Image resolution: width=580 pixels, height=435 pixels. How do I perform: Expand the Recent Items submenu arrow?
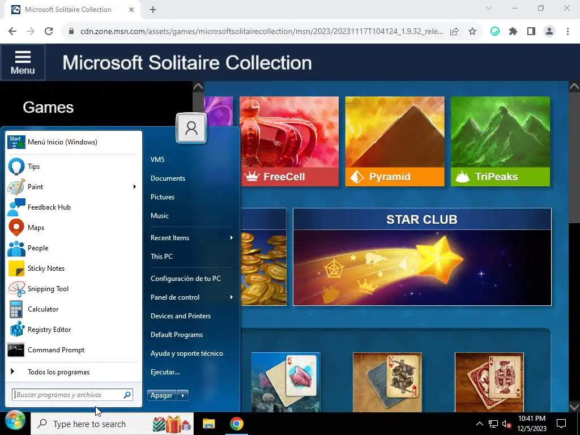tap(232, 238)
